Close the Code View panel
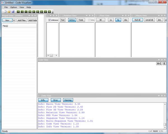This screenshot has width=168, height=134. pyautogui.click(x=165, y=60)
